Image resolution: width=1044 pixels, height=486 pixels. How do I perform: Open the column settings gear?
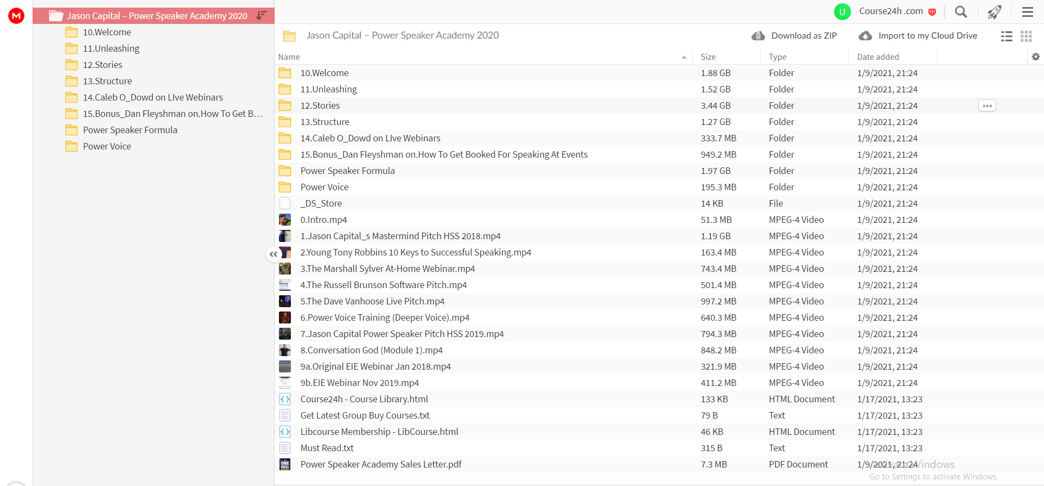click(1035, 57)
